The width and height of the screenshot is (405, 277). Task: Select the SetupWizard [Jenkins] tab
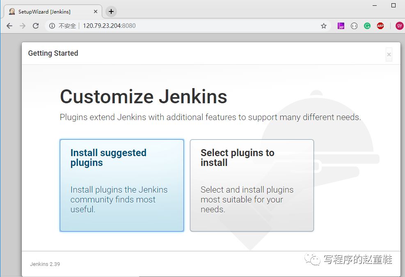[53, 11]
